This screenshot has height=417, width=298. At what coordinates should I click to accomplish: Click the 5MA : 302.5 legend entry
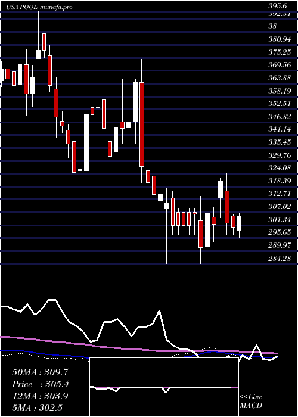click(x=37, y=407)
